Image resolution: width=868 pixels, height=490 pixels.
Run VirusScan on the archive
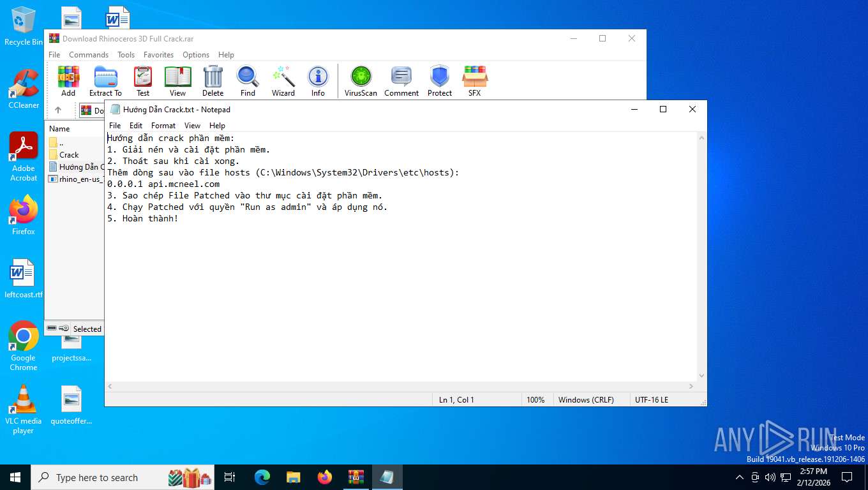point(361,81)
